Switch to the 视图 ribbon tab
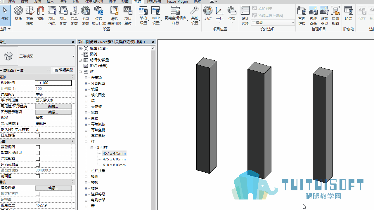Viewport: 374px width, 210px height. tap(125, 2)
